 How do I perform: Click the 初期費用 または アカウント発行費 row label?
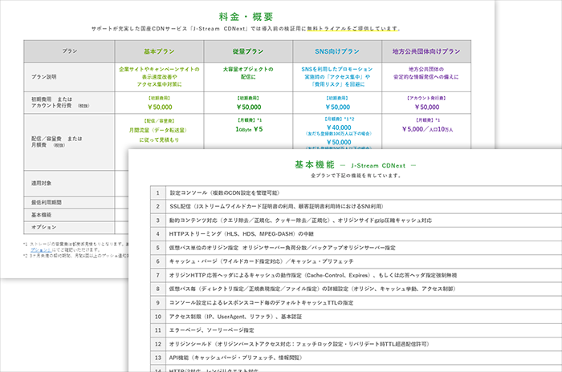tap(60, 103)
